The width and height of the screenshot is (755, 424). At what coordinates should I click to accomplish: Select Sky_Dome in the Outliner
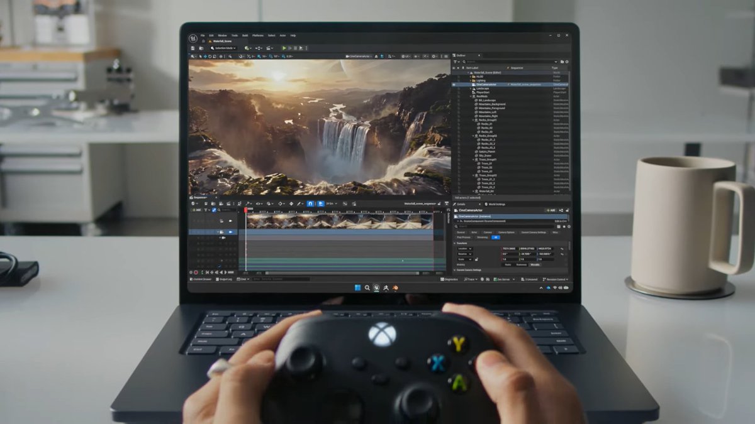485,156
